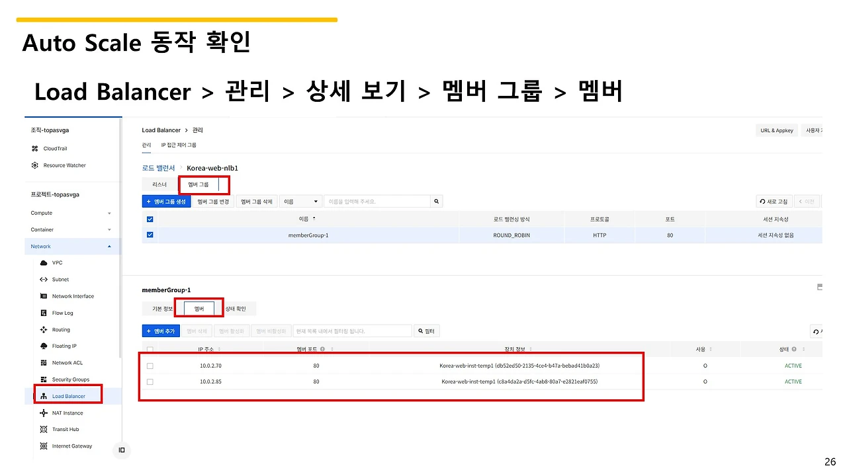The width and height of the screenshot is (847, 476).
Task: Sort by the IP 주소 column control
Action: (x=220, y=349)
